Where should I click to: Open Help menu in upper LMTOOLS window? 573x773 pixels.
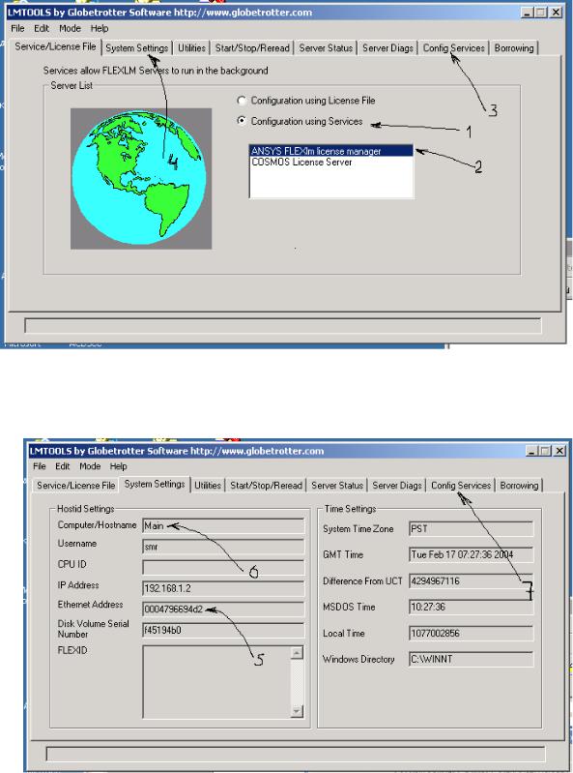pos(100,29)
